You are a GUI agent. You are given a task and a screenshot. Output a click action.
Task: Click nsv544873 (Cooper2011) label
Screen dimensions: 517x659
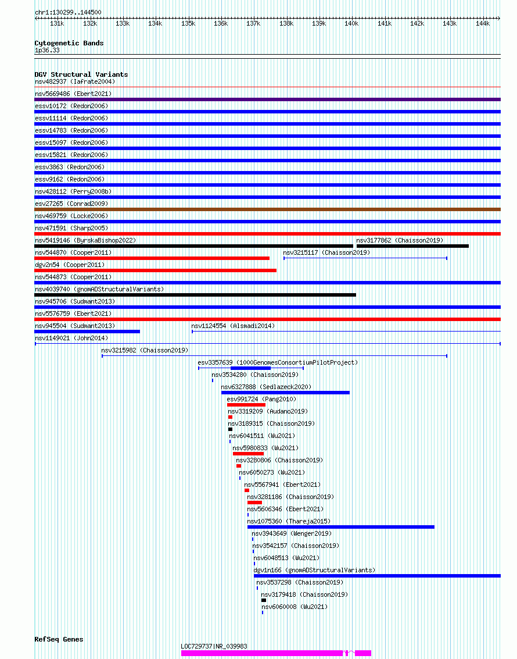tap(73, 277)
